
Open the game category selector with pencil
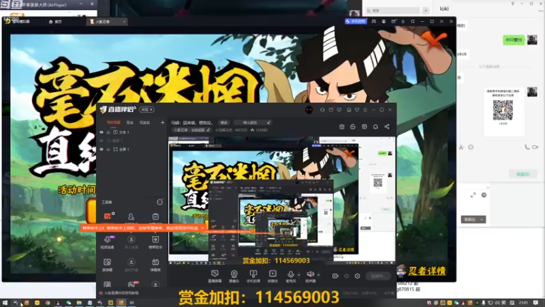click(x=251, y=123)
